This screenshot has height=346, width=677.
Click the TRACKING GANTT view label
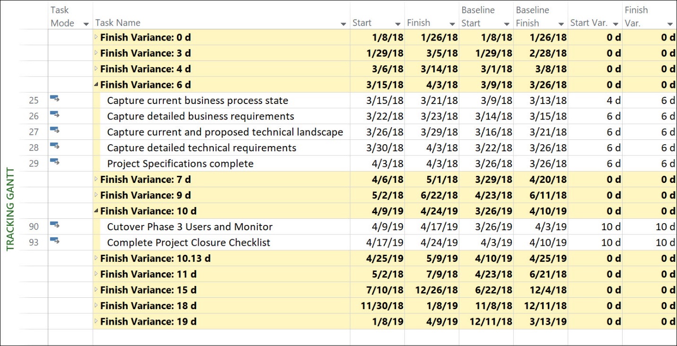pyautogui.click(x=10, y=209)
